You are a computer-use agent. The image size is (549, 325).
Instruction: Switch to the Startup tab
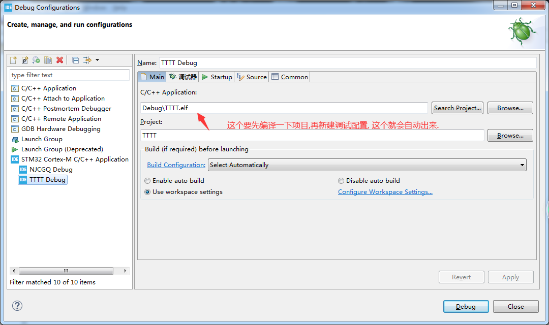(x=217, y=77)
